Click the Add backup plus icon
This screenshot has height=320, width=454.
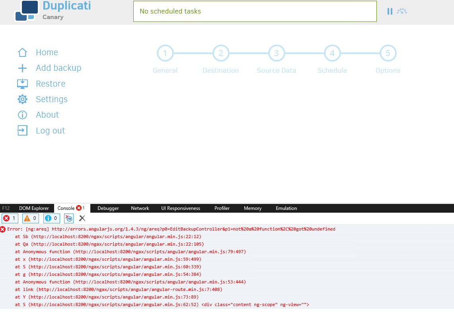pyautogui.click(x=22, y=68)
